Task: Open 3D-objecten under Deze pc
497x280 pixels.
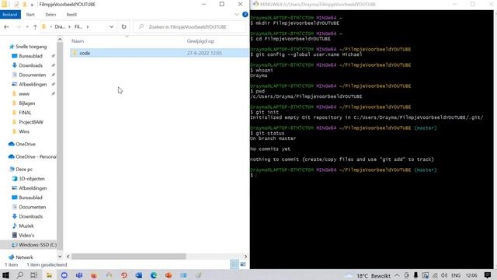Action: (x=32, y=179)
